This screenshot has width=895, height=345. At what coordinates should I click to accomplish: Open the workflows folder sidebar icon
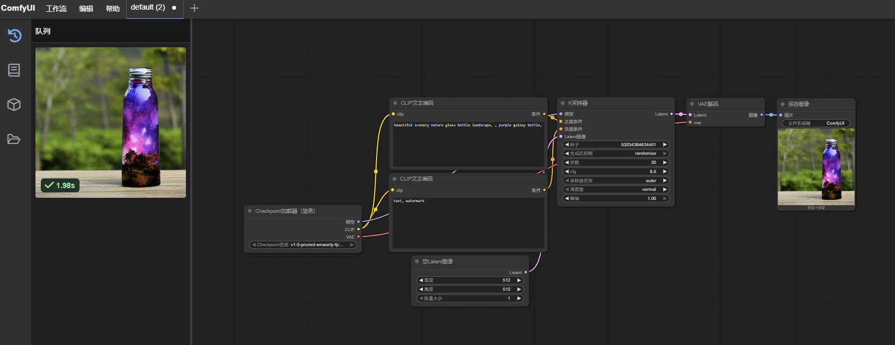pos(14,139)
